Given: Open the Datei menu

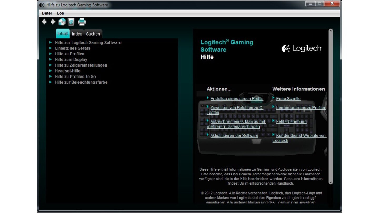Looking at the screenshot, I should (x=47, y=13).
